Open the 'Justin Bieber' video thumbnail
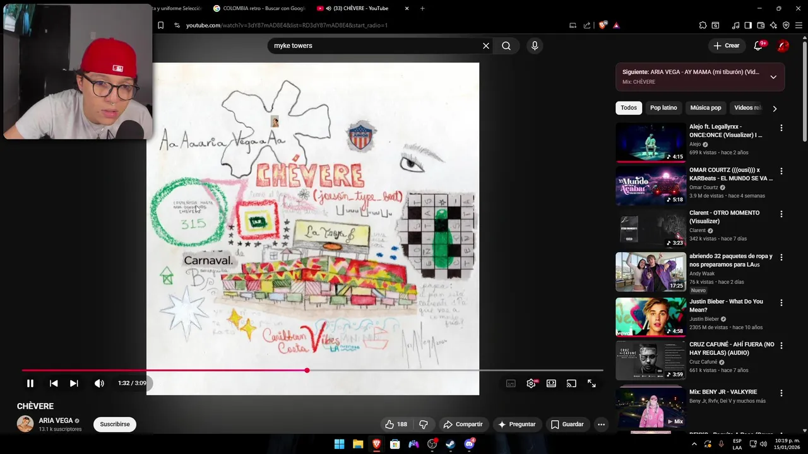This screenshot has height=454, width=808. (x=651, y=317)
